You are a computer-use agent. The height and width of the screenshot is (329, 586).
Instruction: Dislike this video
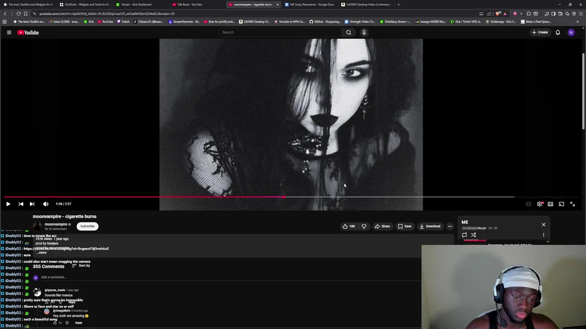click(x=364, y=226)
